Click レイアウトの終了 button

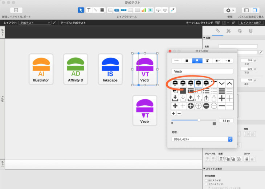pos(250,23)
